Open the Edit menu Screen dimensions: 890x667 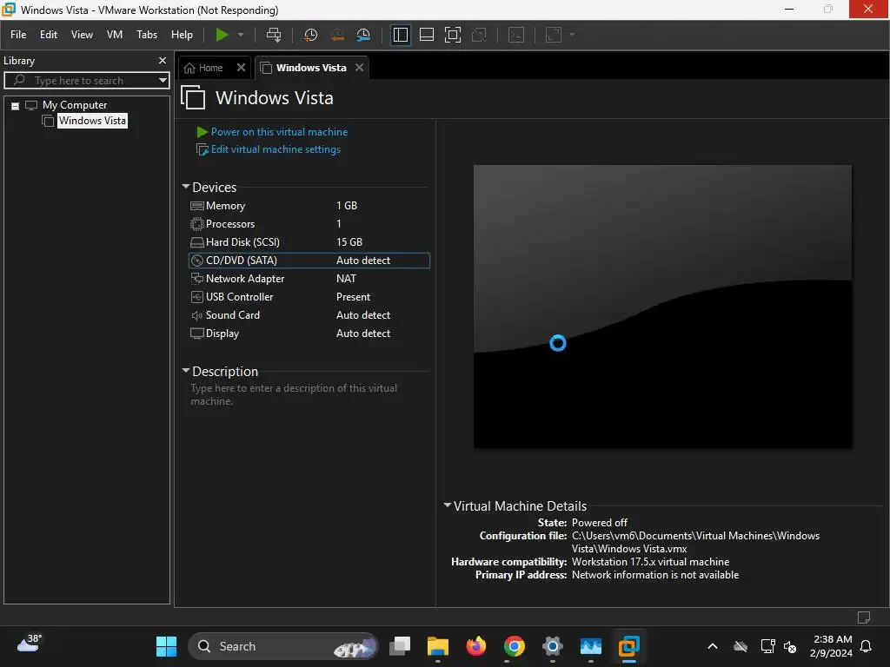click(49, 35)
